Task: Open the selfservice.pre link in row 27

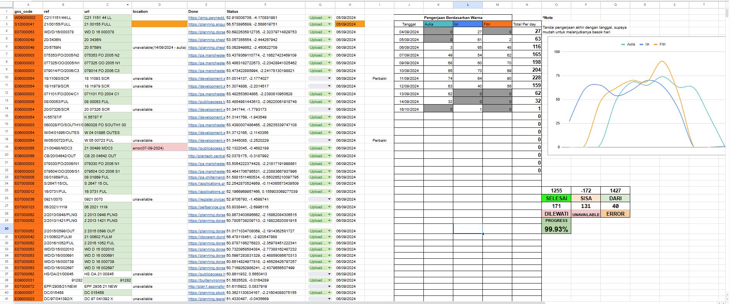Action: pos(206,207)
